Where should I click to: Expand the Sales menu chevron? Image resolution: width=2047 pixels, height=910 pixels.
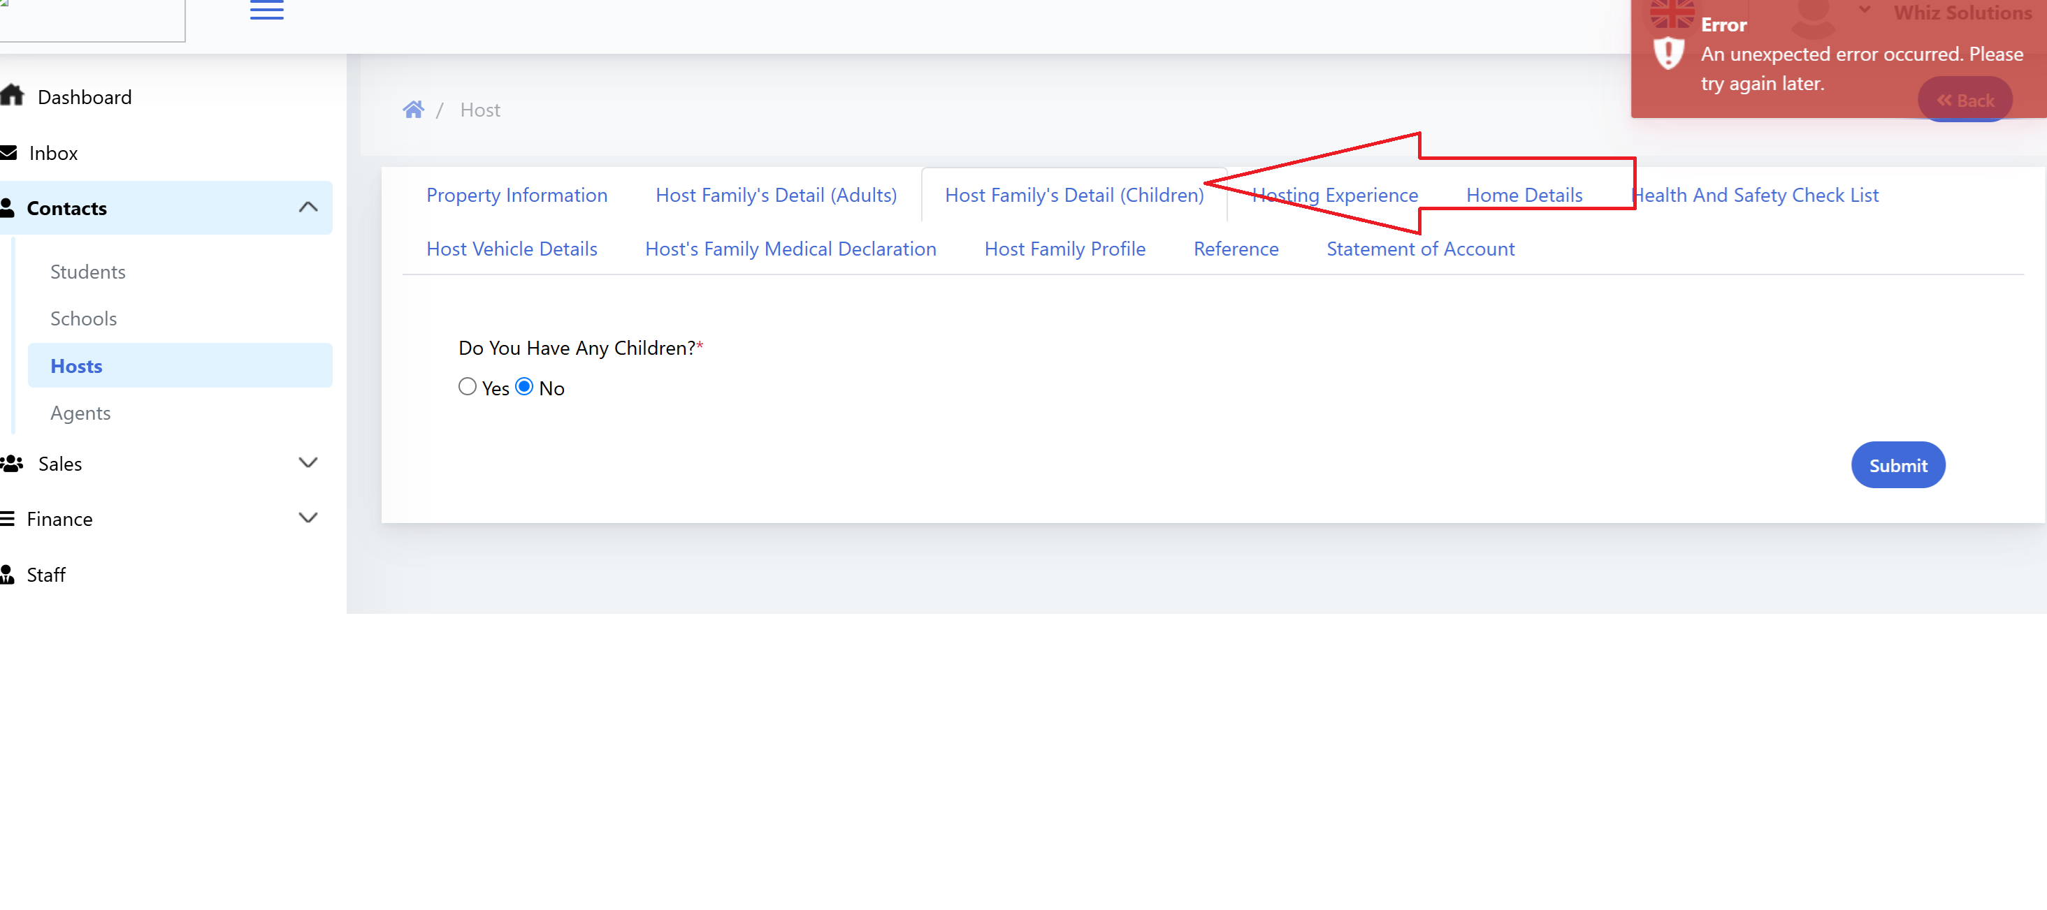coord(308,462)
